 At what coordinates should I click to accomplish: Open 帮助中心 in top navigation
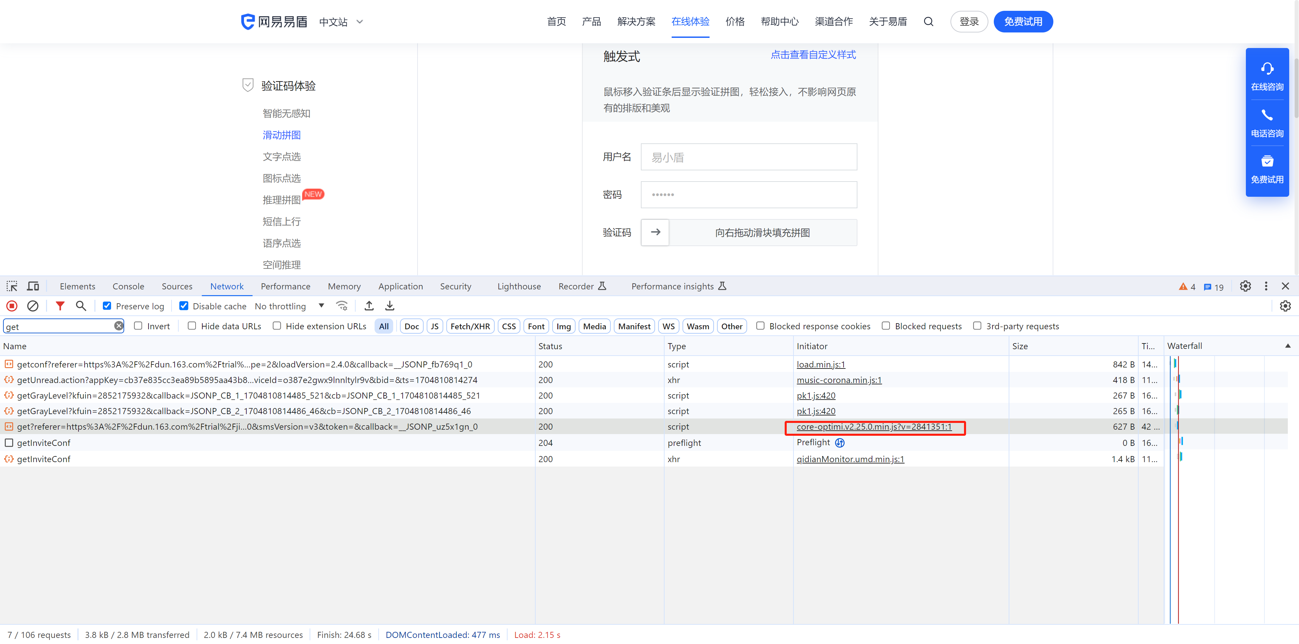[780, 22]
